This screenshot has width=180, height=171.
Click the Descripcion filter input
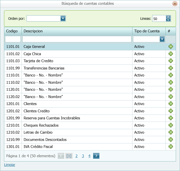tap(77, 39)
